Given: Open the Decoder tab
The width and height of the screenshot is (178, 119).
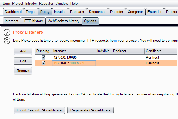Looking at the screenshot, I should coord(117,12).
